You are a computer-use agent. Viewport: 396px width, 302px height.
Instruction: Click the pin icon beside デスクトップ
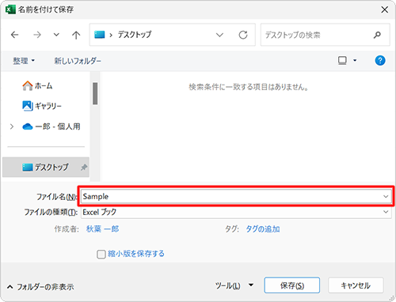(x=84, y=167)
